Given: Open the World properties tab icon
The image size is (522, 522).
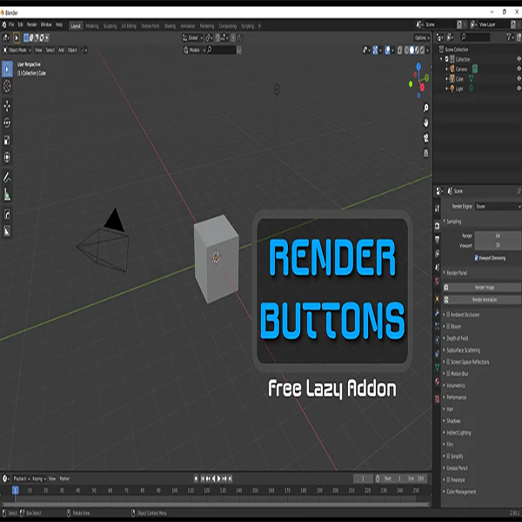Looking at the screenshot, I should click(437, 281).
